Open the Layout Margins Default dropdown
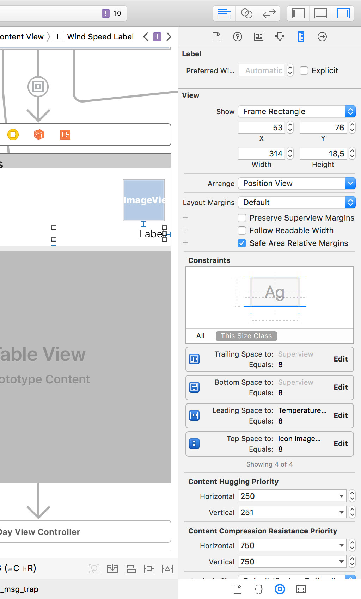 click(296, 202)
